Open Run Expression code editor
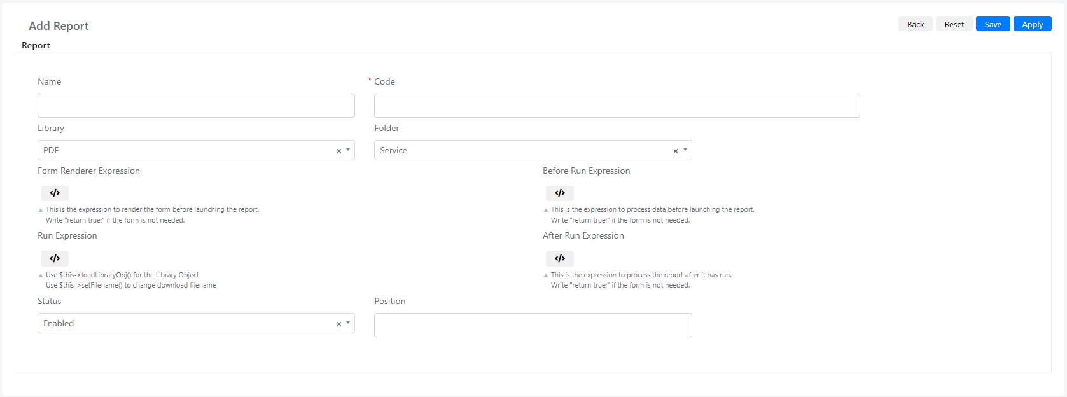The image size is (1067, 397). click(x=55, y=258)
